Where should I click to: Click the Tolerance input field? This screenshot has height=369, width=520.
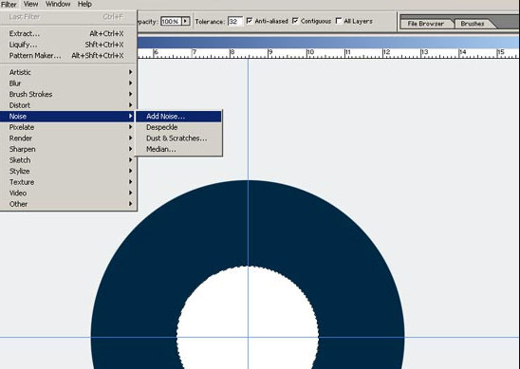235,21
